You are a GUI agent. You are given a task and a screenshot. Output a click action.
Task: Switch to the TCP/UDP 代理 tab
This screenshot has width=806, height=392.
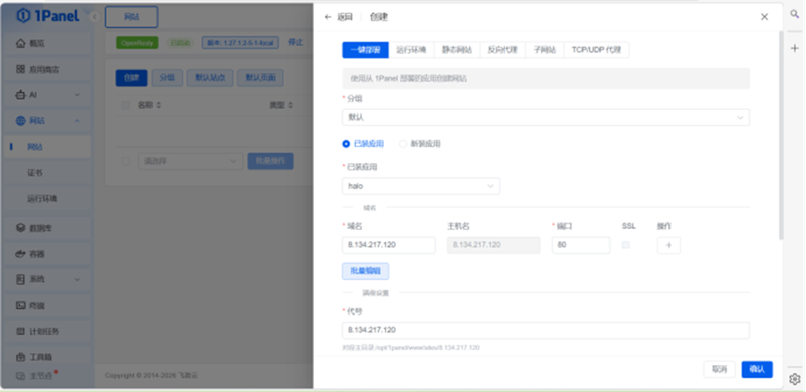(x=596, y=50)
